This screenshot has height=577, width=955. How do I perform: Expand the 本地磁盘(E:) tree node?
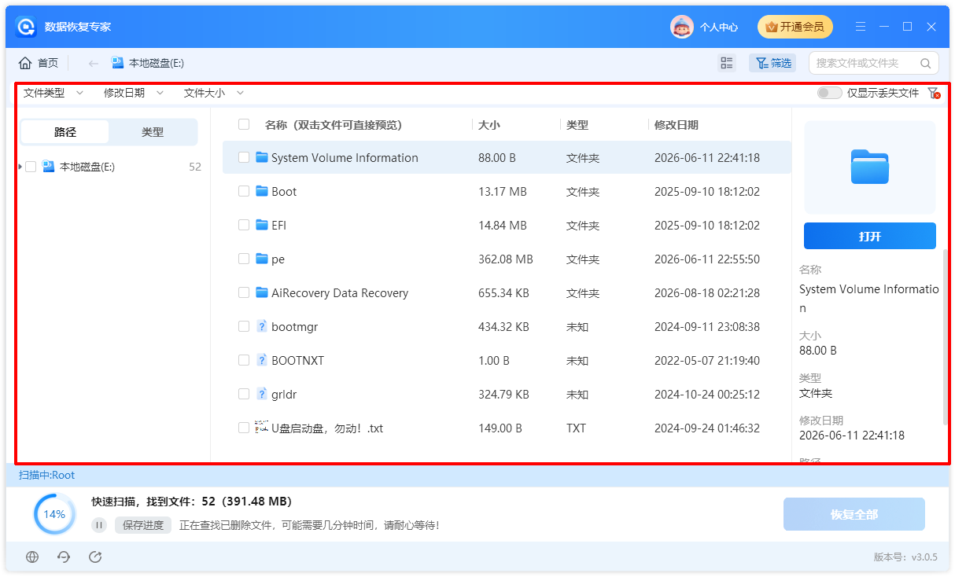pyautogui.click(x=20, y=167)
